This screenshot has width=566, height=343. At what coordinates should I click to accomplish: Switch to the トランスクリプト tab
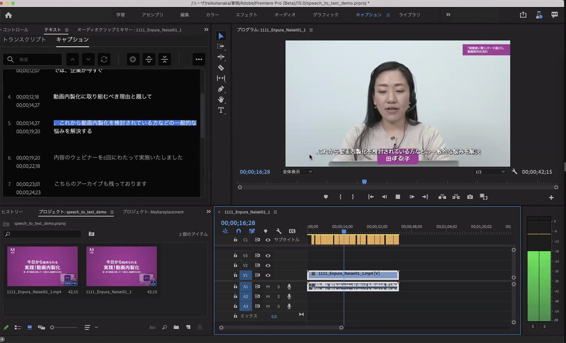click(25, 40)
